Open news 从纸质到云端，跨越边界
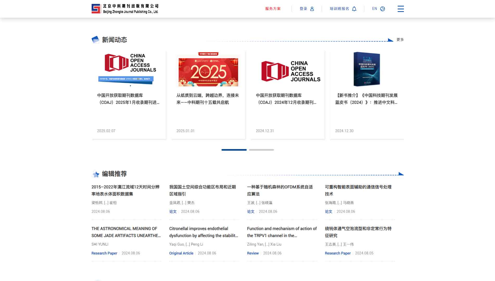This screenshot has width=495, height=281. click(208, 99)
